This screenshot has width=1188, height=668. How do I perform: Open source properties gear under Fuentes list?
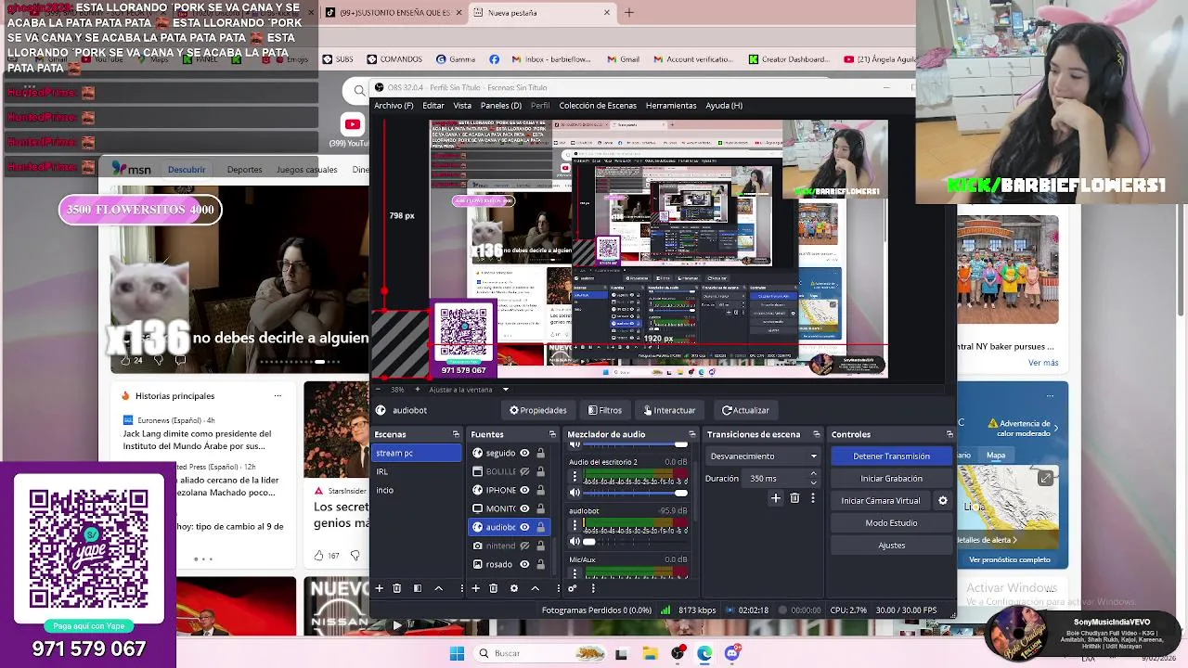point(513,588)
